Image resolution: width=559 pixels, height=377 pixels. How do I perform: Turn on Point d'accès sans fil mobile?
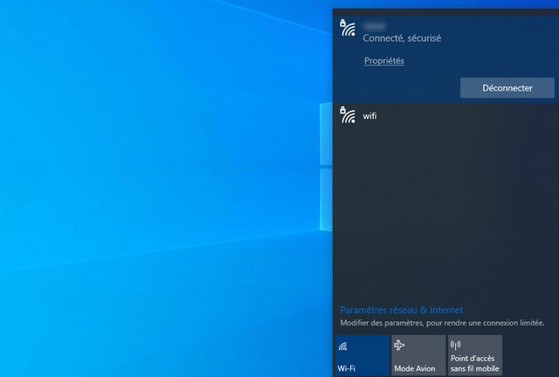[474, 355]
